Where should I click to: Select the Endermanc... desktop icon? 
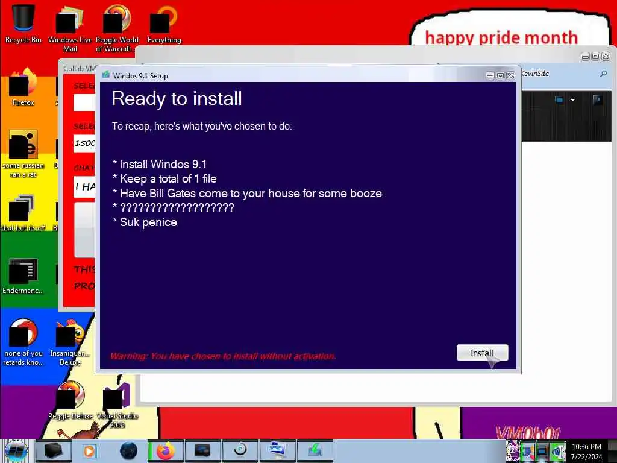[x=23, y=276]
